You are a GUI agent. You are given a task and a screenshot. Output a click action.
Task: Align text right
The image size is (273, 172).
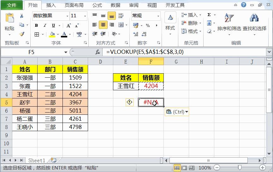[x=112, y=25]
